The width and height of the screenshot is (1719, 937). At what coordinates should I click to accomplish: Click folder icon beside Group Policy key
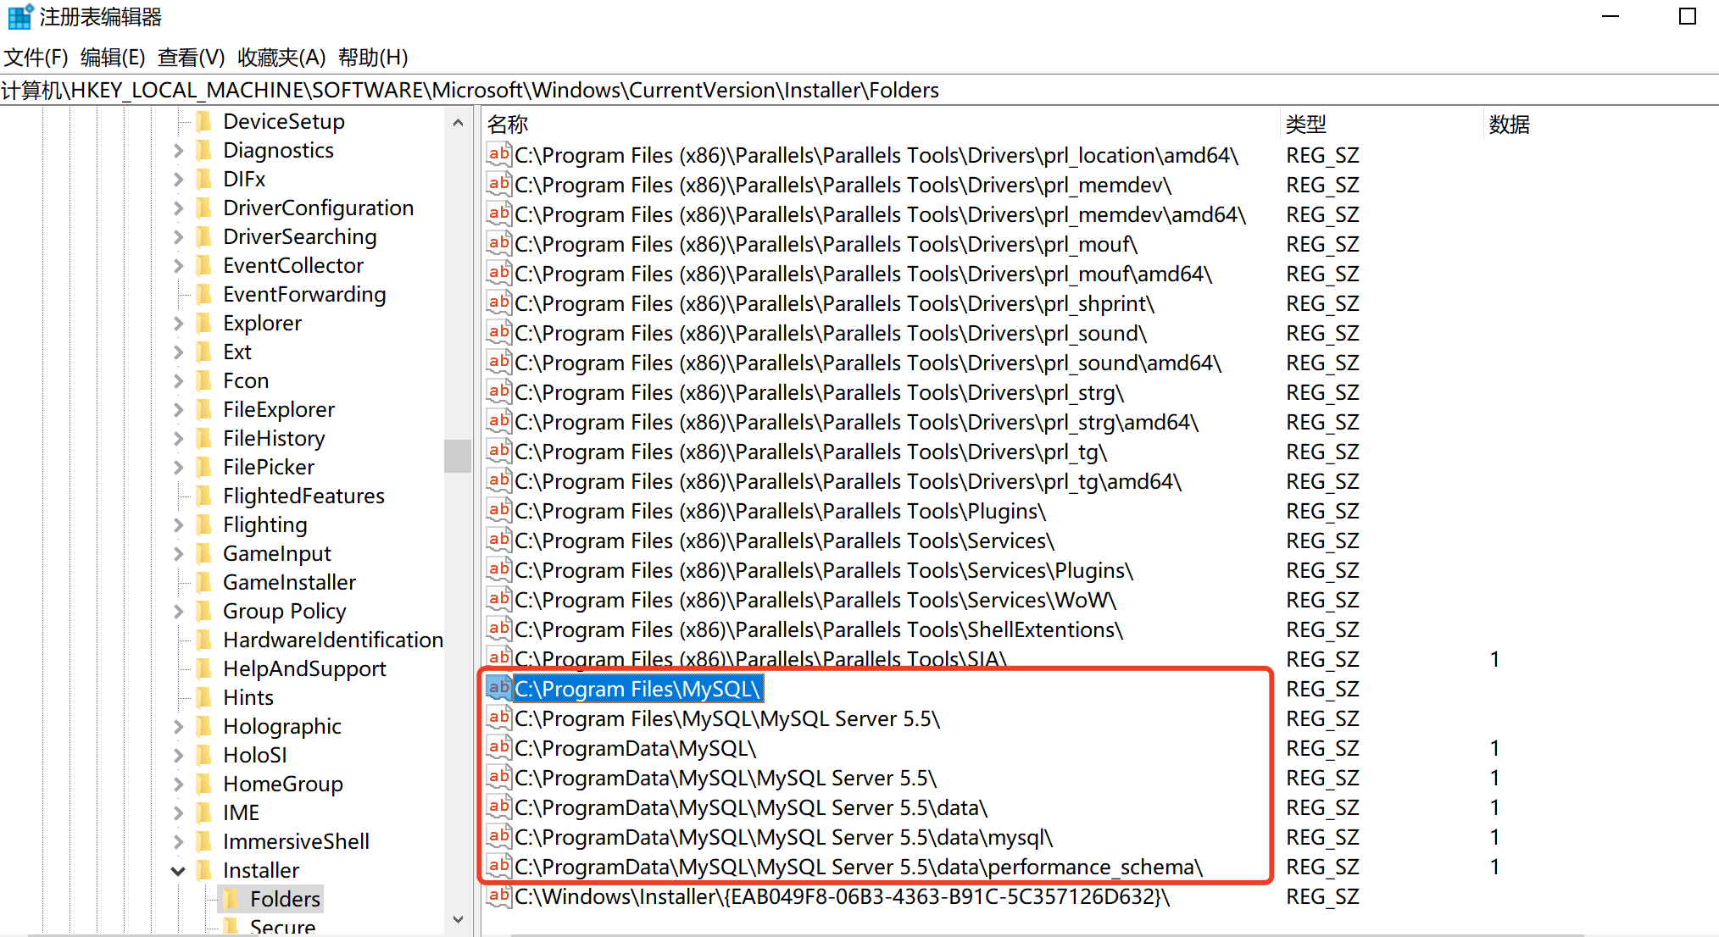coord(204,611)
